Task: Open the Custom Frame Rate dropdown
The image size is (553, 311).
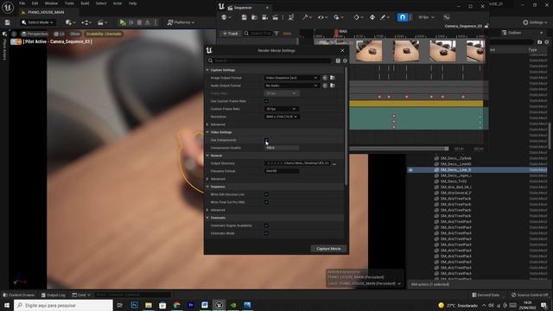Action: click(281, 109)
